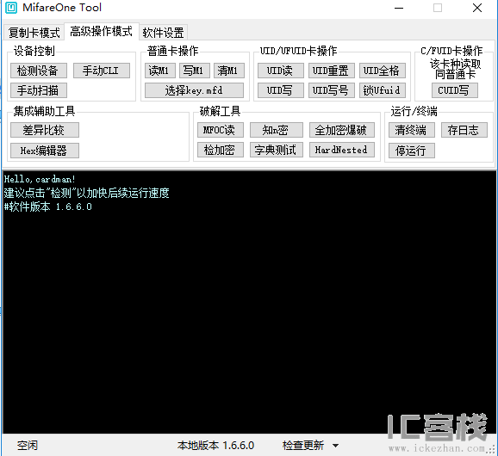Stop execution with 停运行
This screenshot has height=456, width=498.
411,151
